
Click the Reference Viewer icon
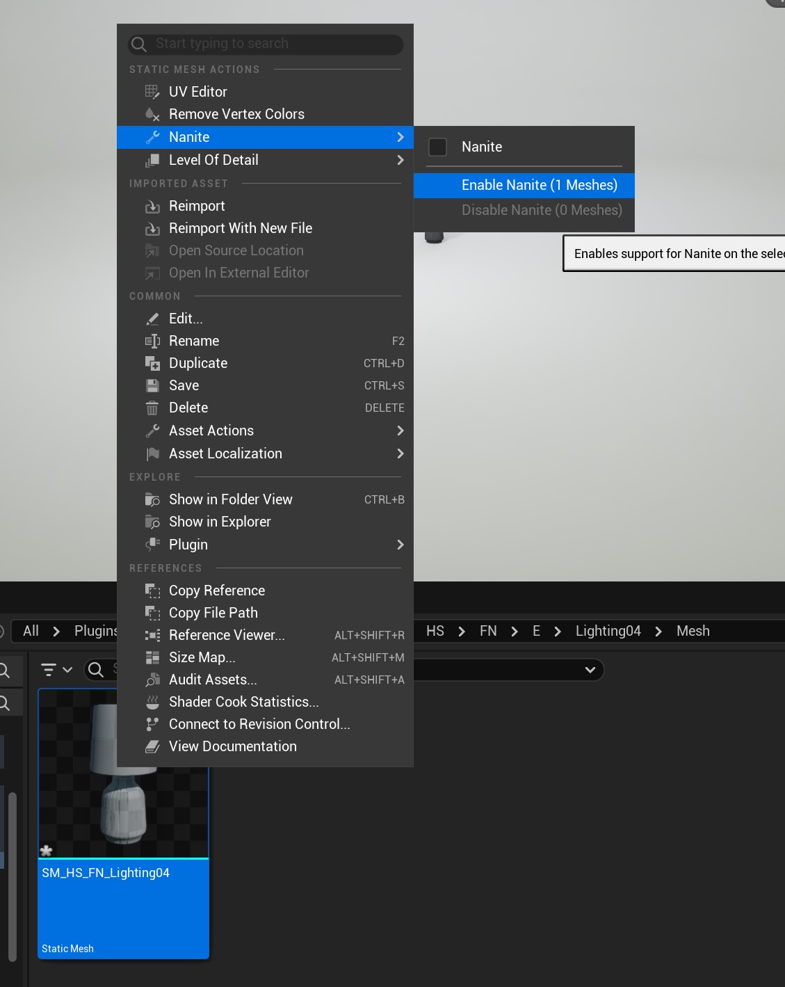152,635
